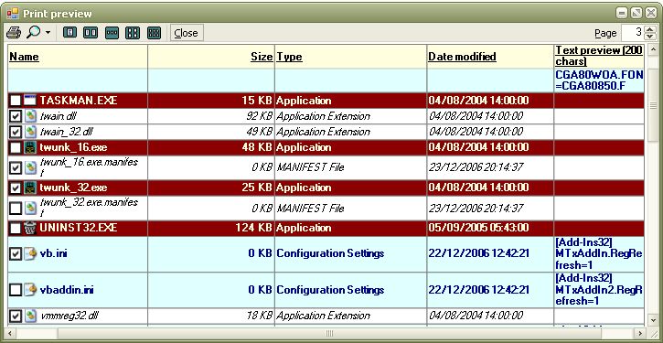This screenshot has width=663, height=343.
Task: Select the four pages layout icon
Action: 133,33
